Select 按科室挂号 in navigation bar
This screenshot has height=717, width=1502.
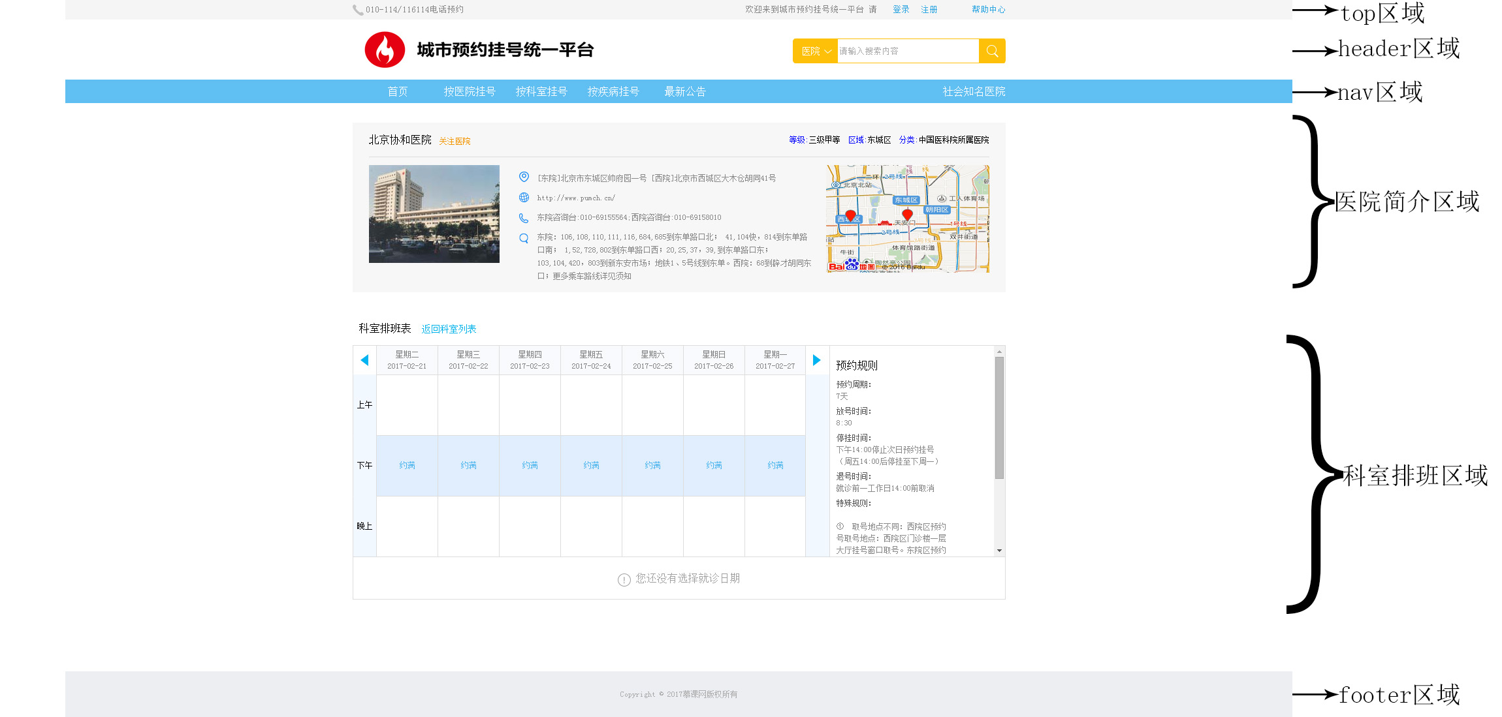[x=541, y=91]
